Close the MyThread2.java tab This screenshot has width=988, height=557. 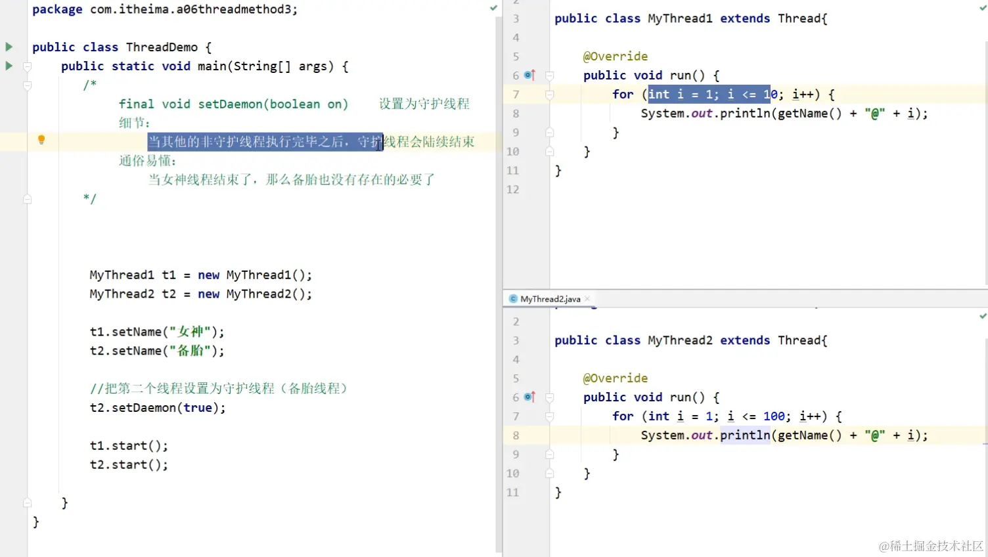(x=587, y=299)
